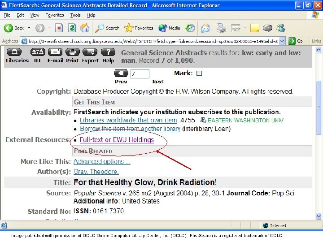Image resolution: width=323 pixels, height=242 pixels.
Task: Click the Edit page toolbar icon
Action: [x=236, y=28]
